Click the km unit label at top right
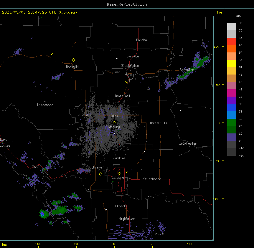The width and height of the screenshot is (254, 248). 219,12
